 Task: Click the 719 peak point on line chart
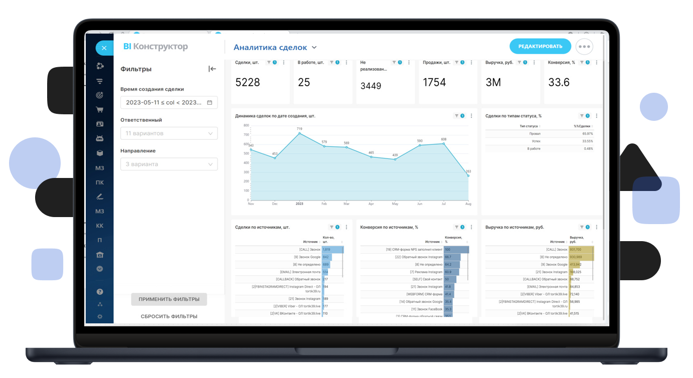(299, 133)
